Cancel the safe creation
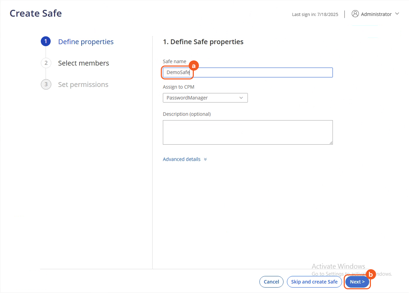This screenshot has width=409, height=293. (x=271, y=281)
